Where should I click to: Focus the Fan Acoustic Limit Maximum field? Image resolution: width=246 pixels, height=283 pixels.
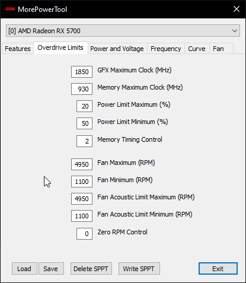click(82, 199)
